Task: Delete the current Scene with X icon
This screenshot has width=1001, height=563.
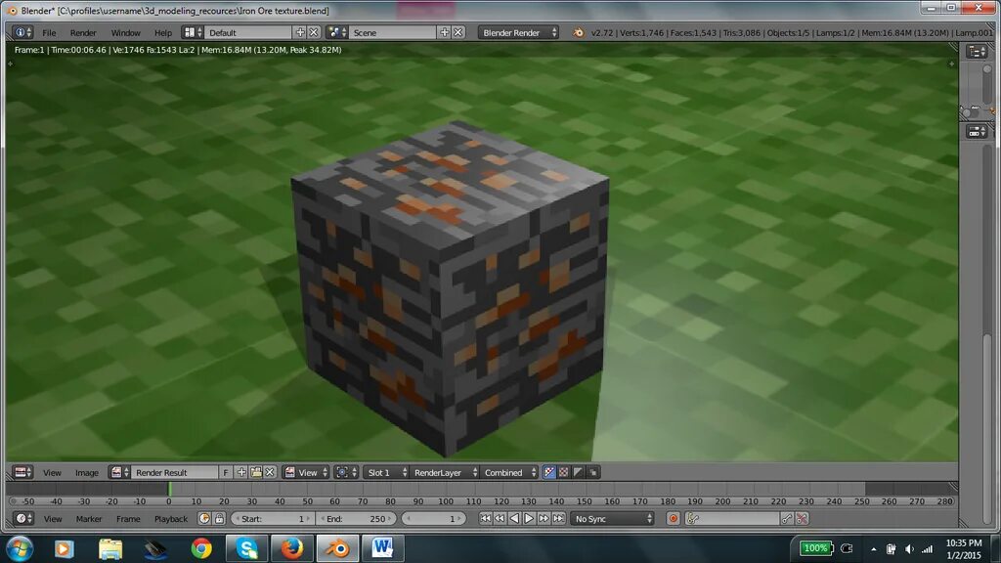Action: pos(457,32)
